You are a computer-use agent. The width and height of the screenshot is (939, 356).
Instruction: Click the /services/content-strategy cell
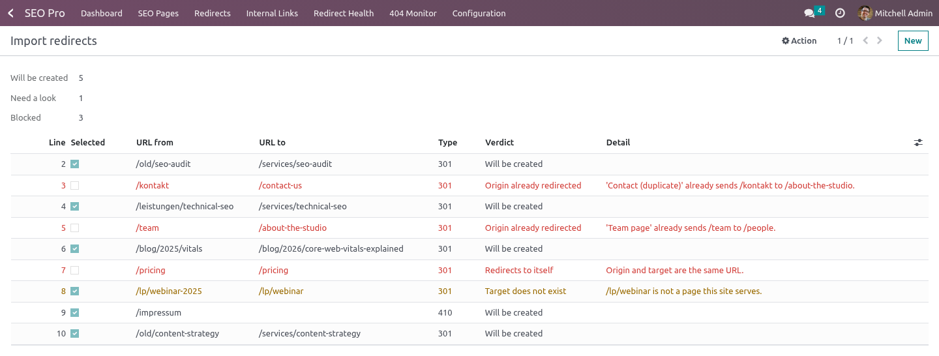[310, 334]
